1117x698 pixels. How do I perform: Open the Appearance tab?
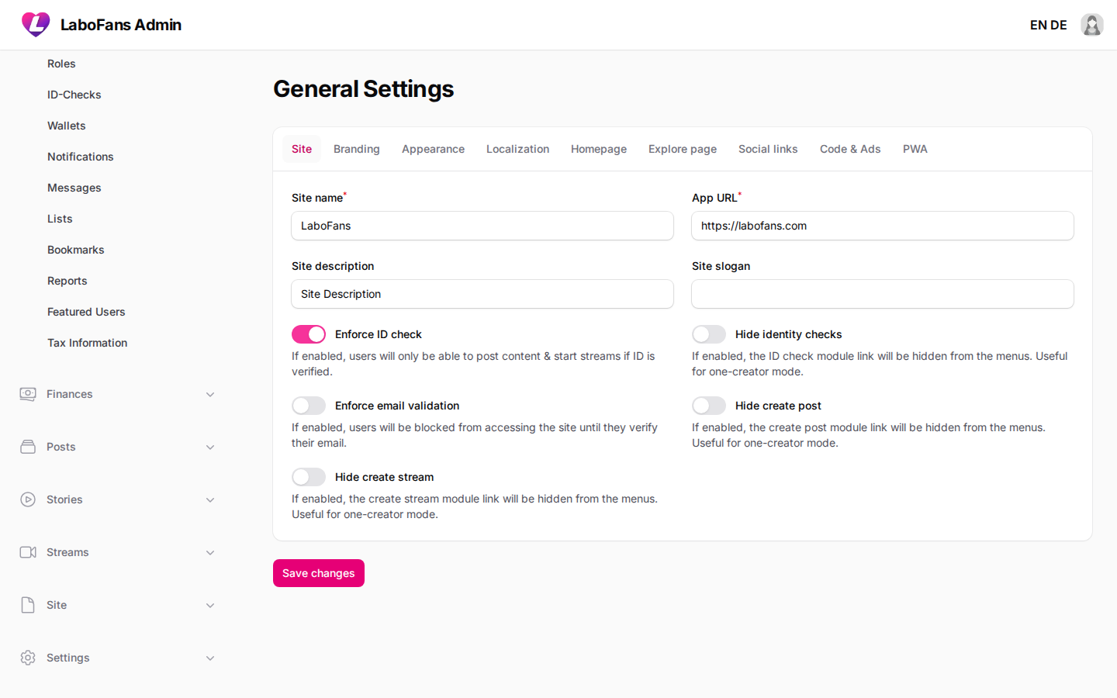pos(433,149)
